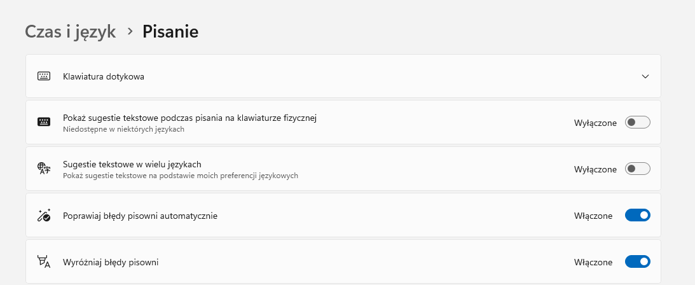
Task: Click Niedostępne w niektórych językach description text
Action: point(123,129)
